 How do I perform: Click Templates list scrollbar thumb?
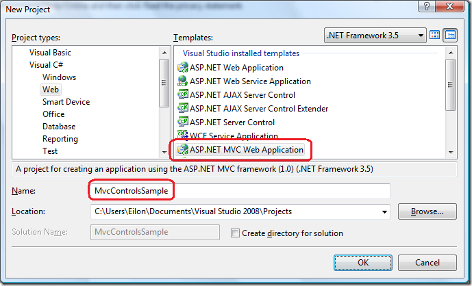click(x=451, y=85)
